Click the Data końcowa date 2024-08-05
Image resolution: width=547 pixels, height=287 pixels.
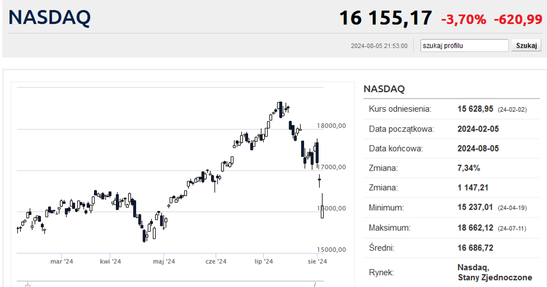click(478, 149)
